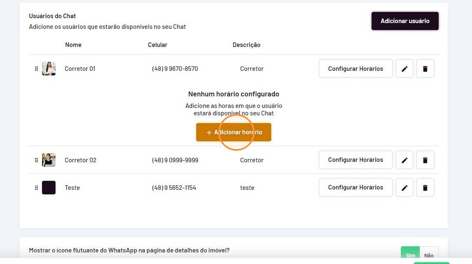
Task: Click the Adicionar usuário button
Action: [x=405, y=21]
